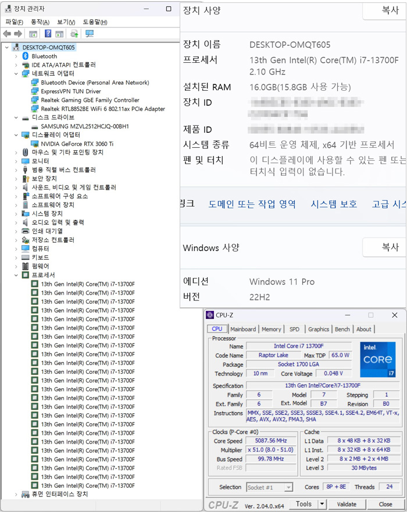The image size is (407, 514).
Task: Open the 파일(F) menu
Action: (x=15, y=22)
